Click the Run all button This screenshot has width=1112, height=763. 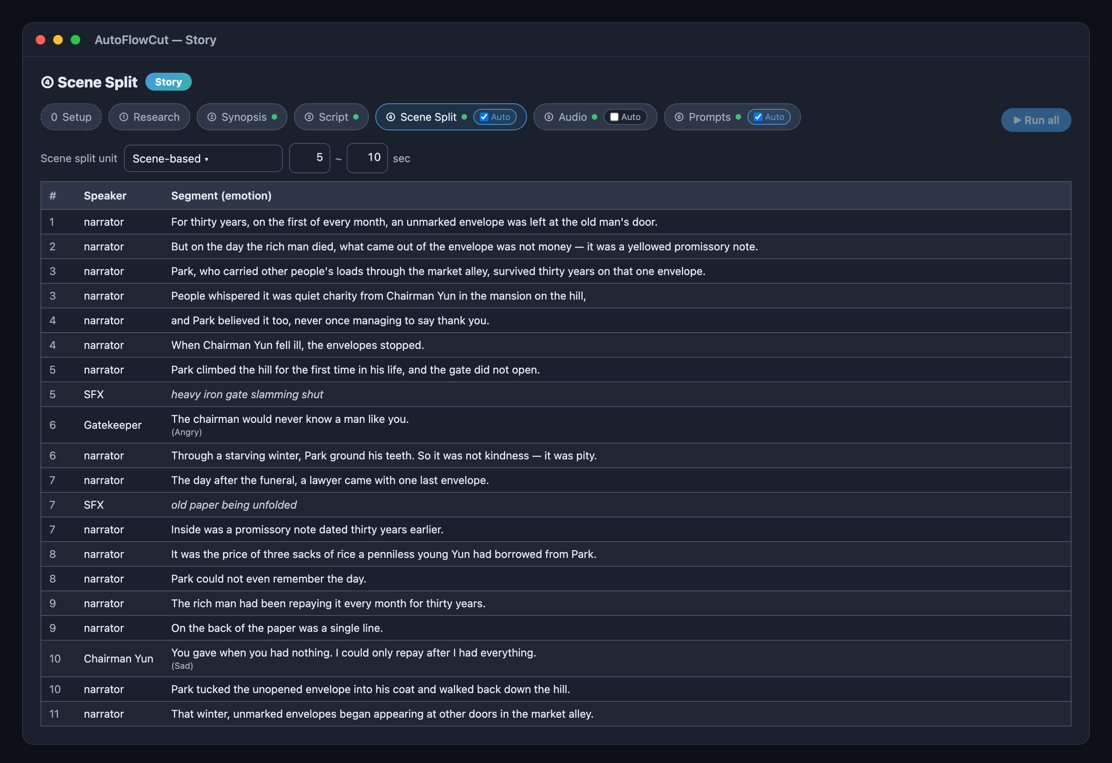1036,120
